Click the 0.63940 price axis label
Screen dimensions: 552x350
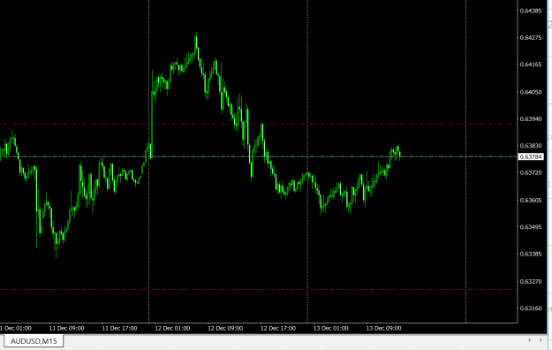point(531,118)
